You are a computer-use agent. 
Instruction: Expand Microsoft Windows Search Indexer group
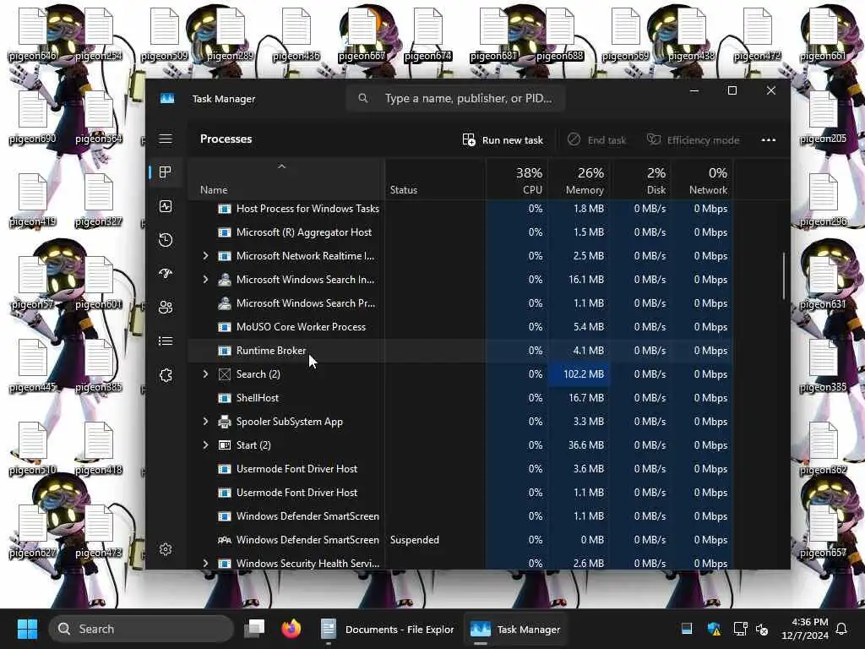205,279
